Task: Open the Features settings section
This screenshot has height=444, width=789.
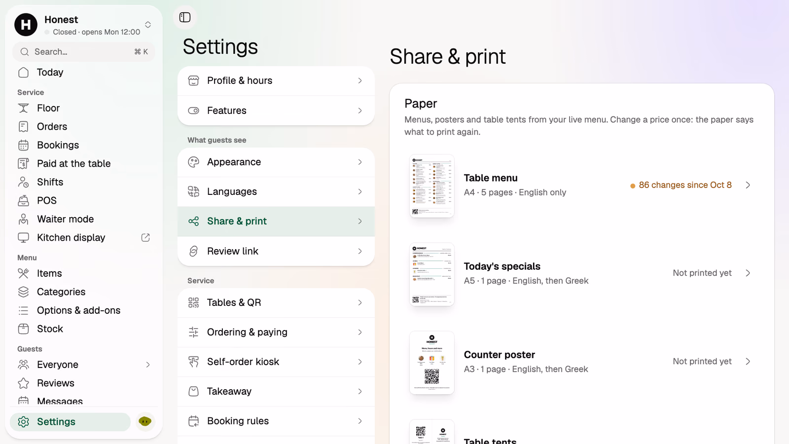Action: [x=276, y=111]
